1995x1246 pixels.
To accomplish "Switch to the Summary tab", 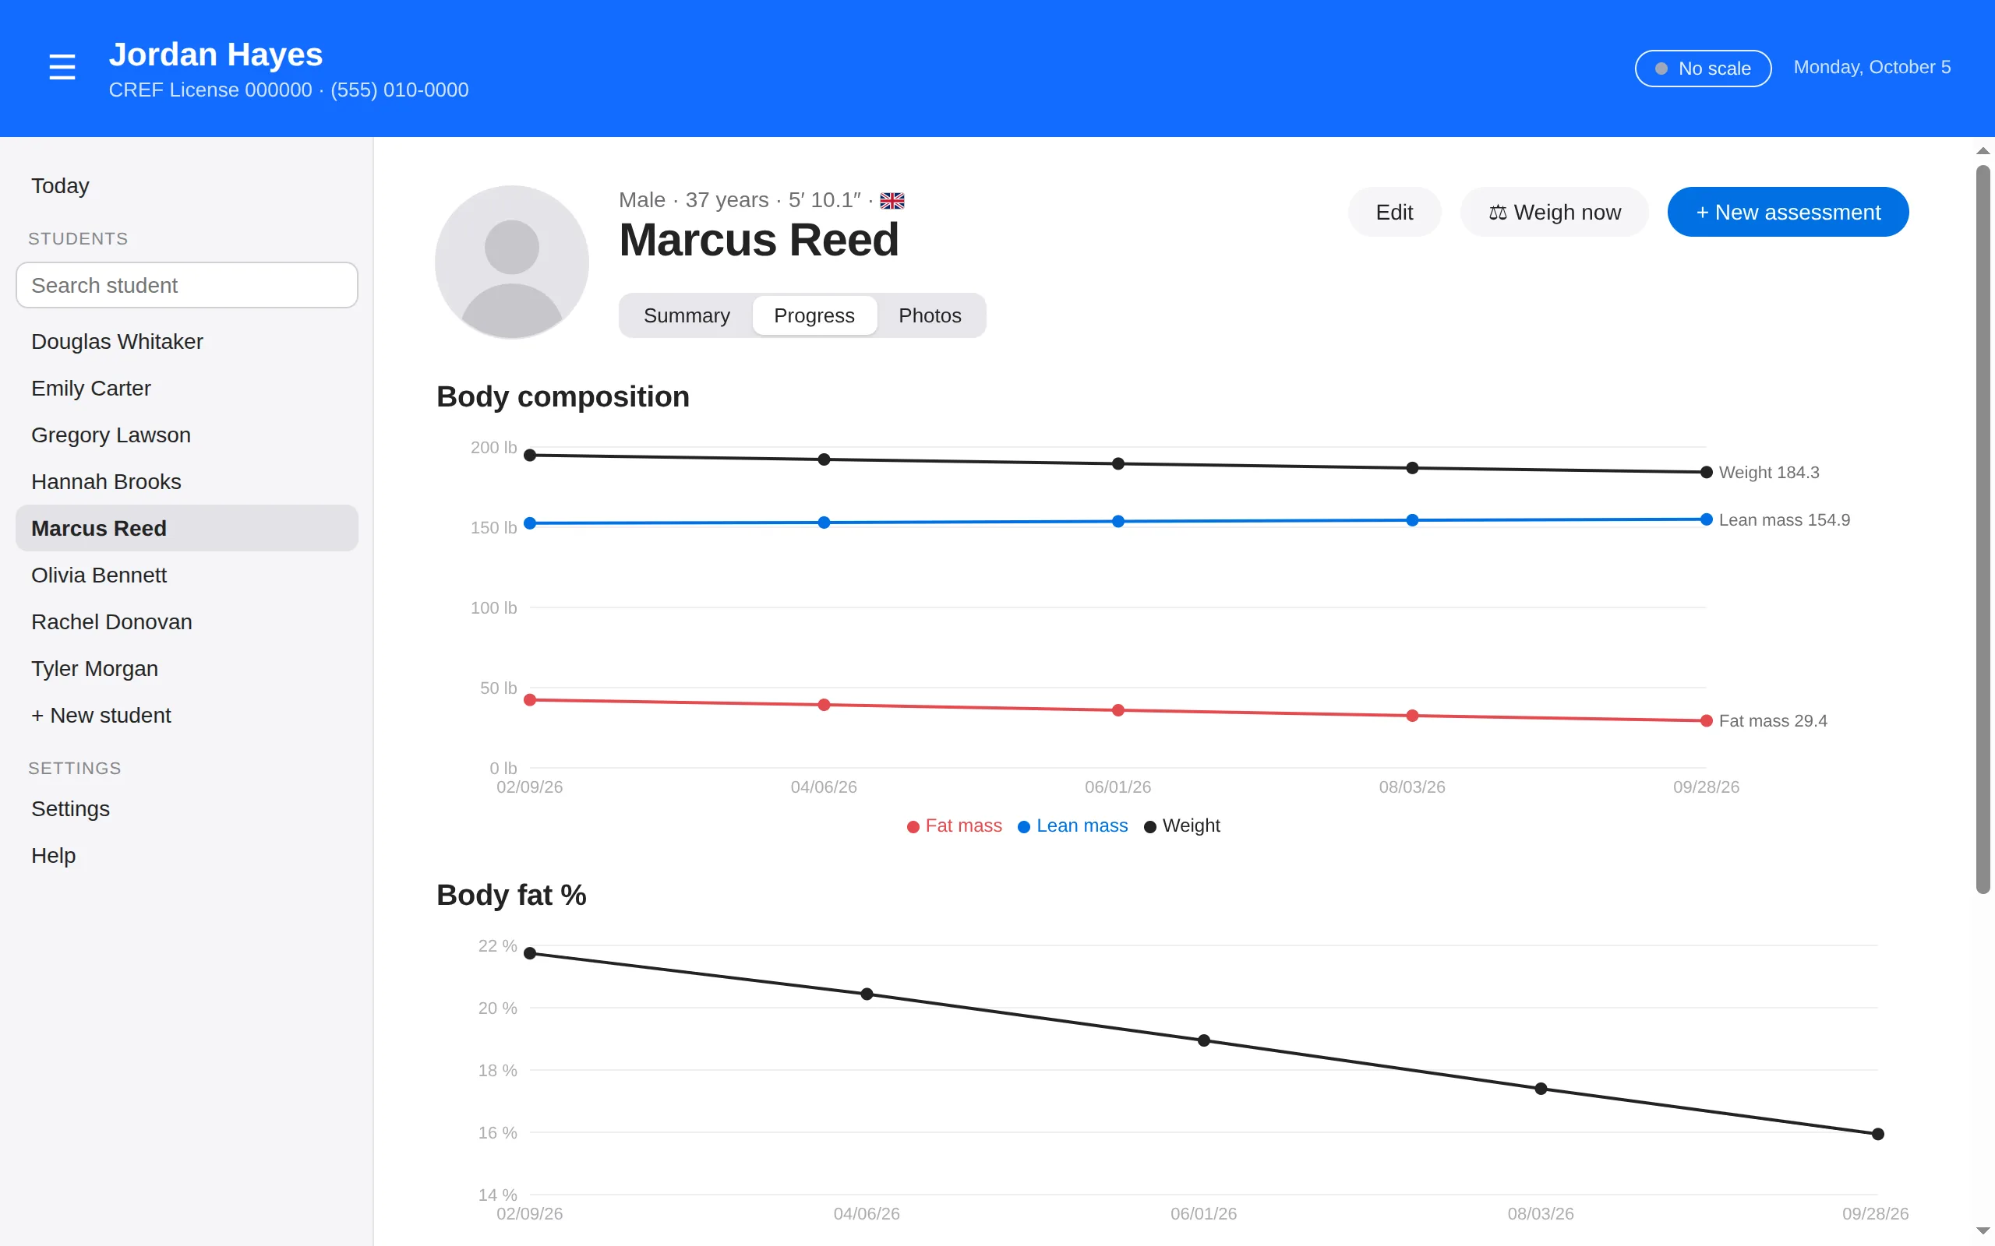I will [x=687, y=315].
